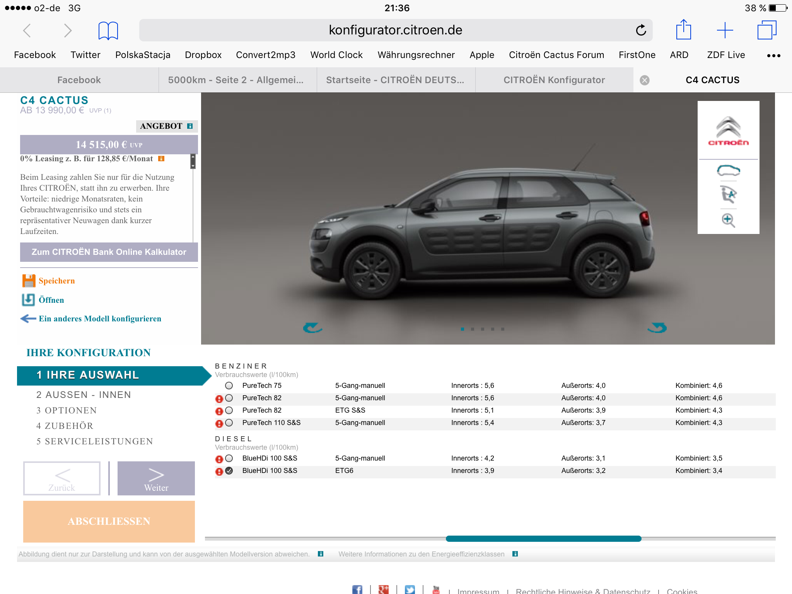The height and width of the screenshot is (594, 792).
Task: Click the orange leasing info icon
Action: (161, 159)
